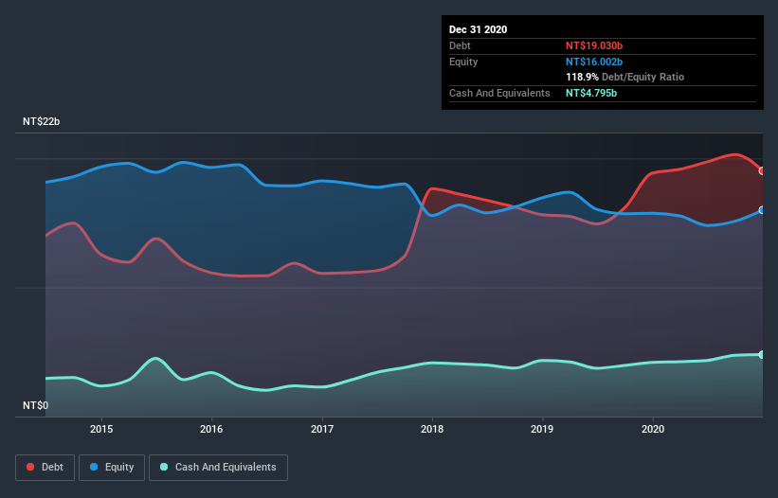This screenshot has width=778, height=498.
Task: Click the NT$16.002b equity value
Action: [594, 62]
